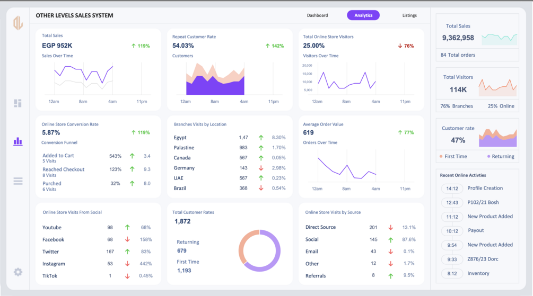
Task: Click the down arrow in Other row
Action: (390, 263)
